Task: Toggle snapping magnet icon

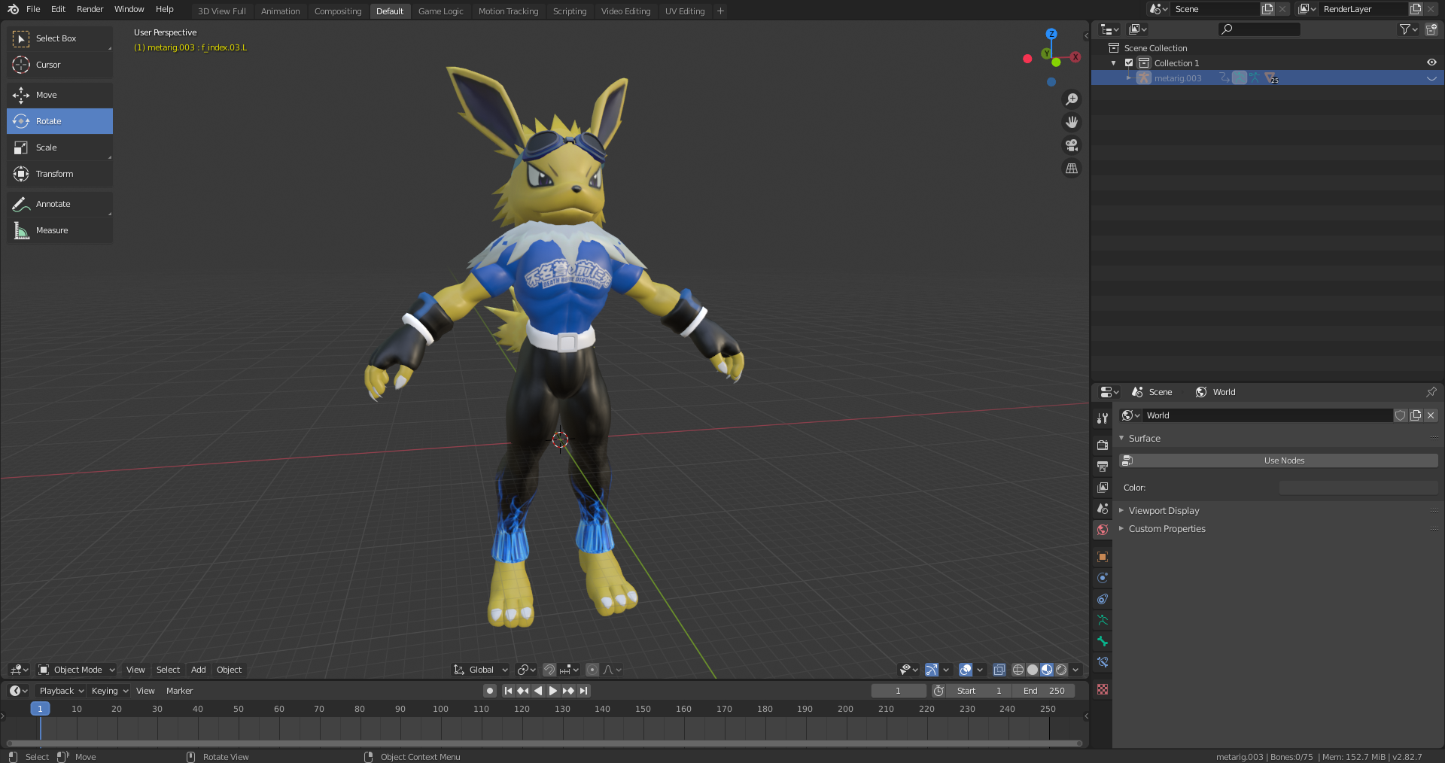Action: [x=549, y=670]
